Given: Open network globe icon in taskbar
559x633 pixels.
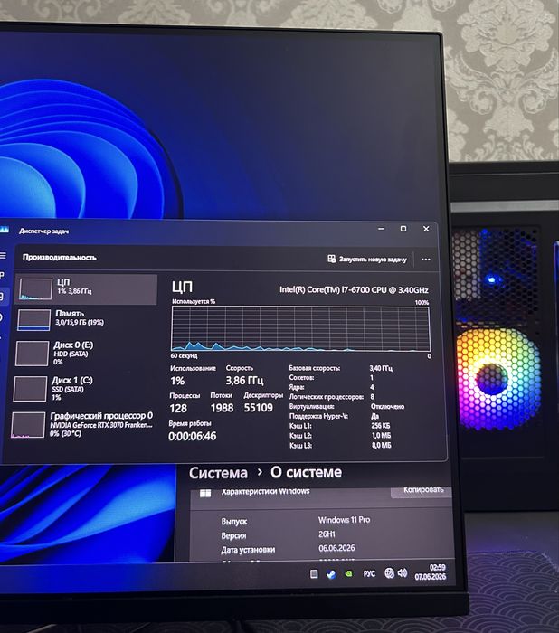Looking at the screenshot, I should [x=389, y=573].
